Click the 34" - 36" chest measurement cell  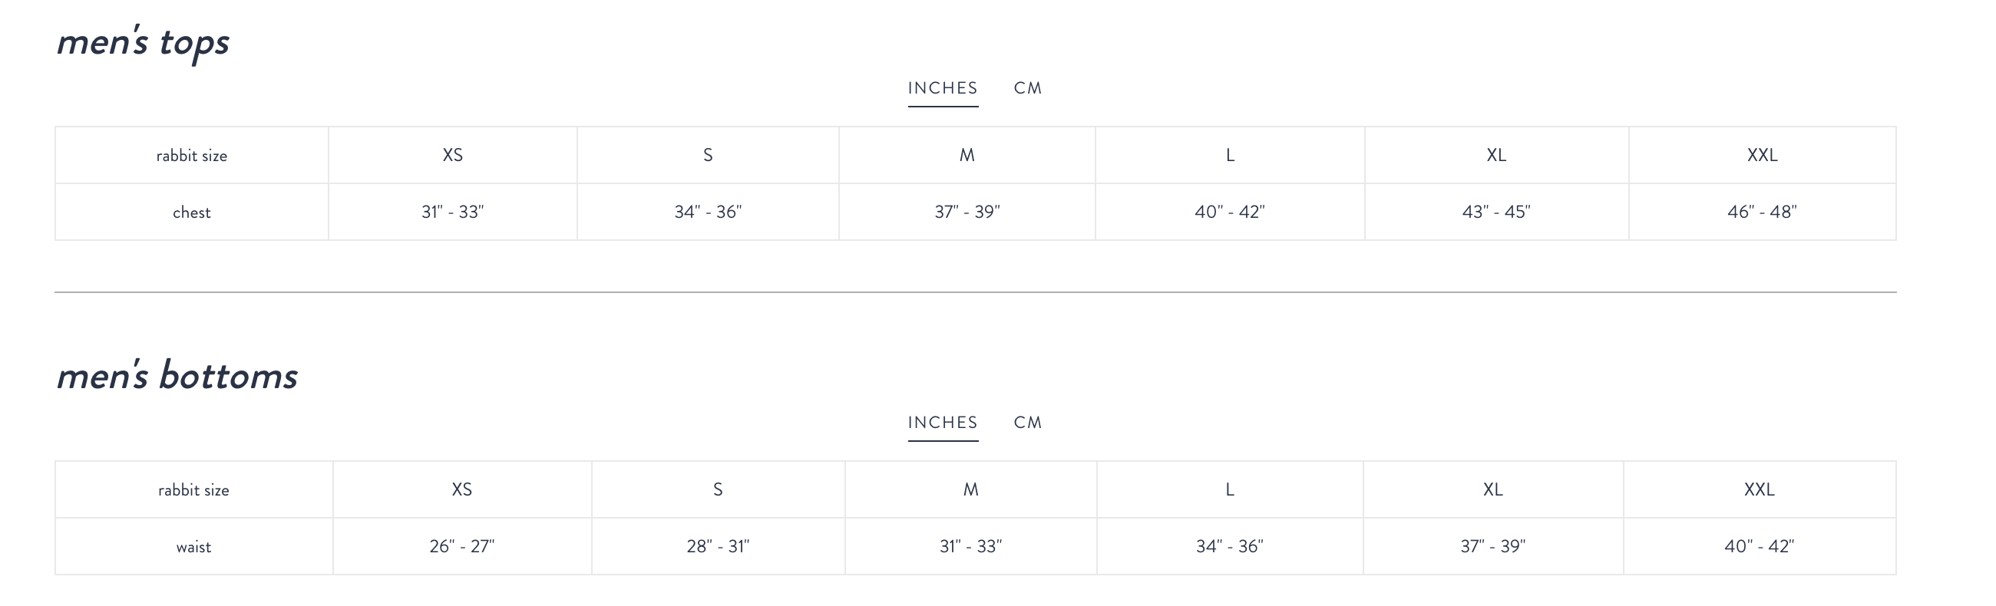pos(708,212)
